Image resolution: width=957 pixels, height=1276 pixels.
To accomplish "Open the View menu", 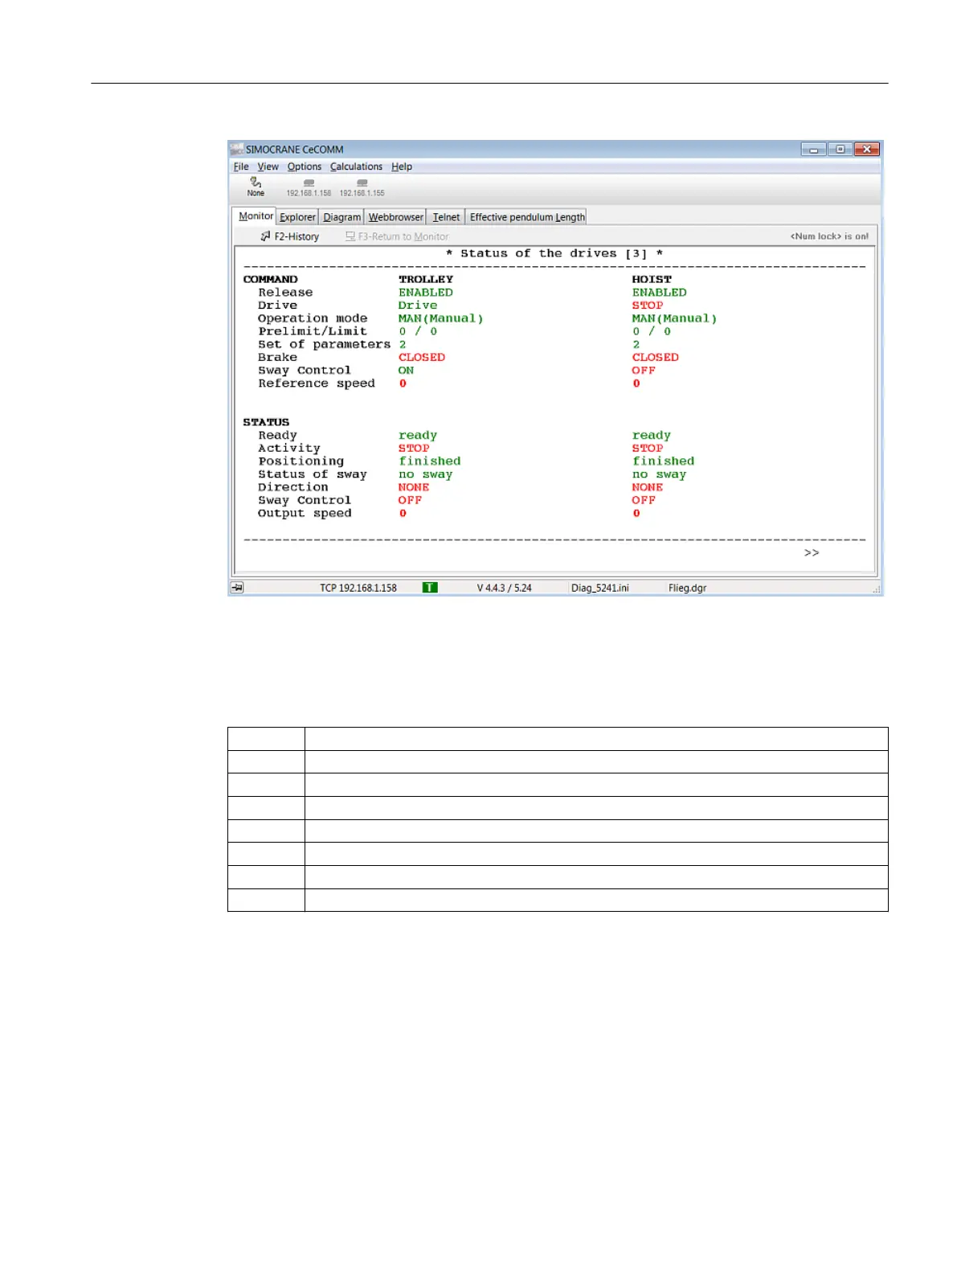I will 268,166.
